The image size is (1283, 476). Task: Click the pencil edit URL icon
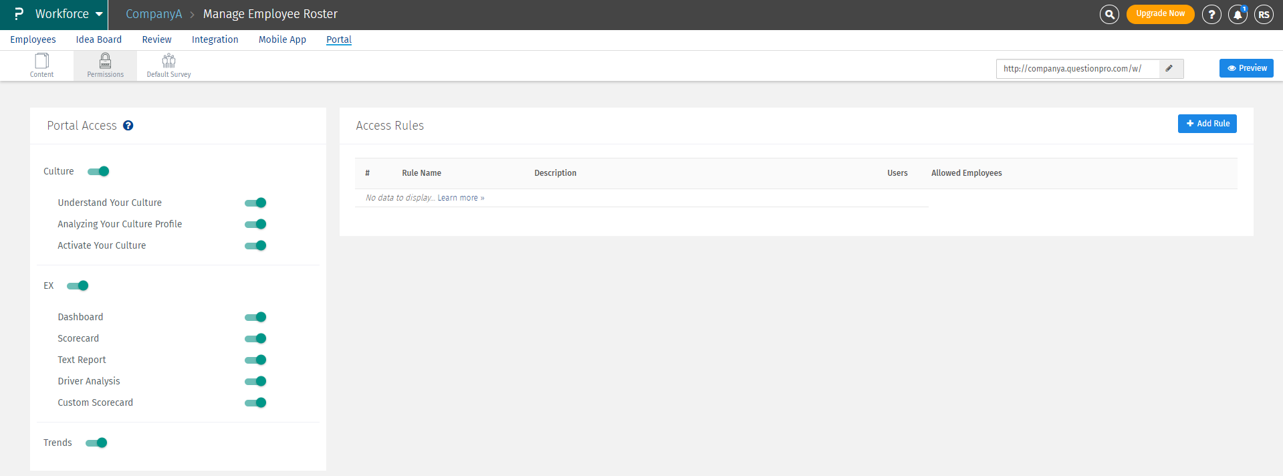[x=1169, y=68]
